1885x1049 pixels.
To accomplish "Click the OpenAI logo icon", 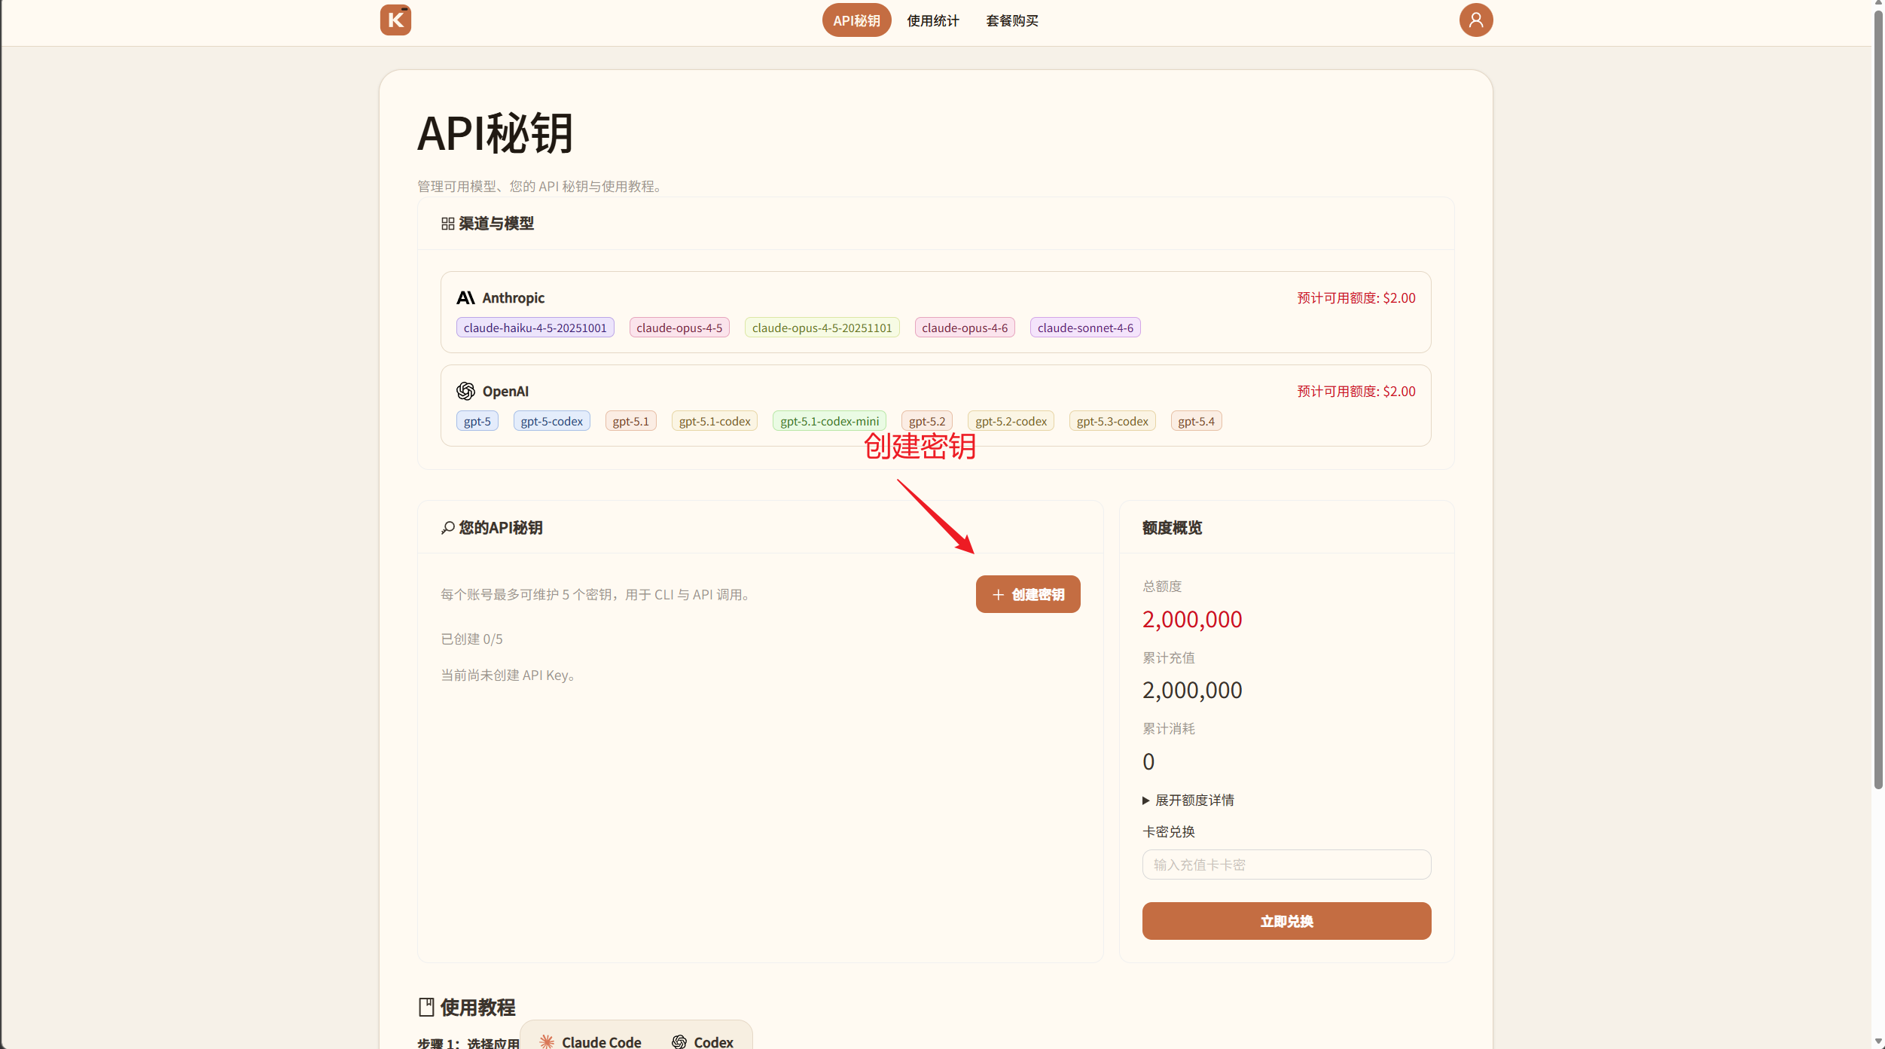I will tap(465, 392).
